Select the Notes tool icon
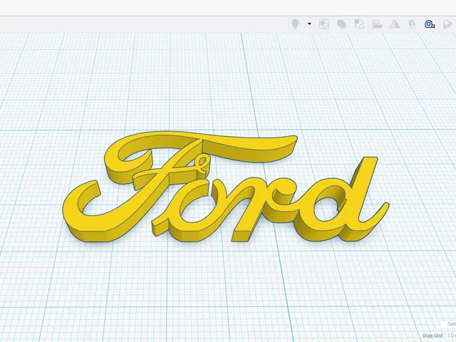Viewport: 456px width, 342px height. click(x=447, y=24)
